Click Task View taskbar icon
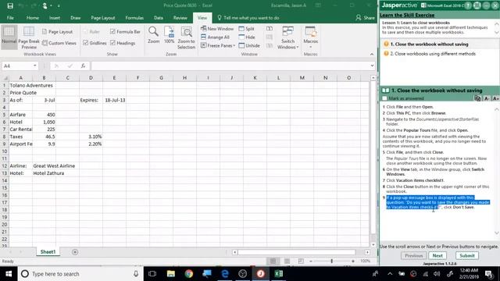 [152, 274]
